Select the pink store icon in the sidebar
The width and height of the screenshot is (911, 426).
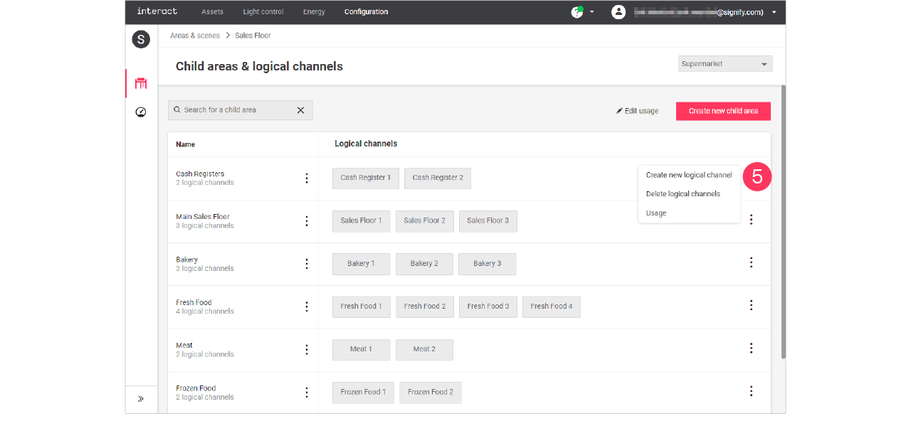pos(141,82)
